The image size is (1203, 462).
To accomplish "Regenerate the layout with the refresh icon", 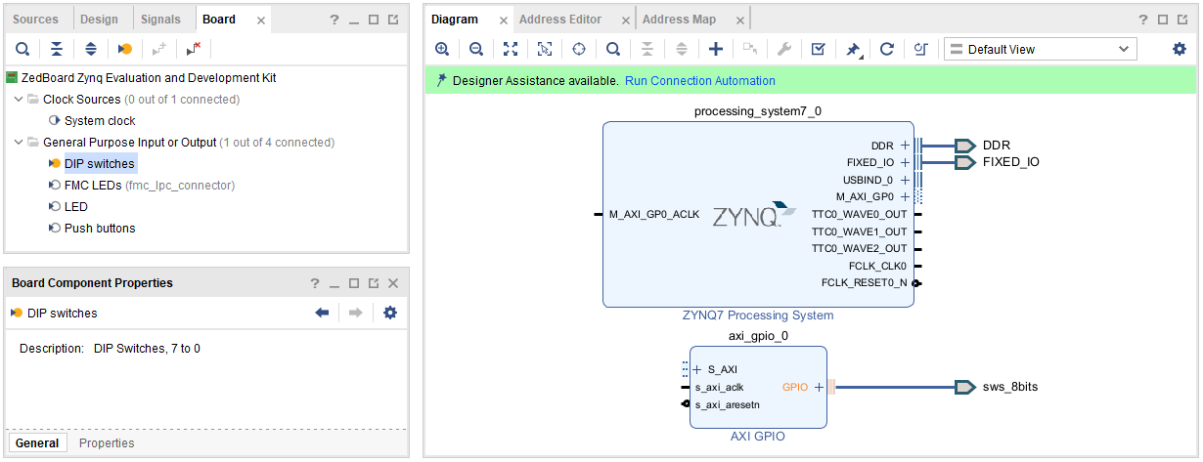I will [887, 49].
